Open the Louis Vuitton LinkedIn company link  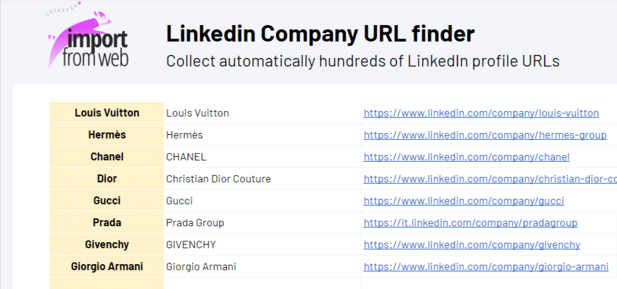tap(481, 113)
